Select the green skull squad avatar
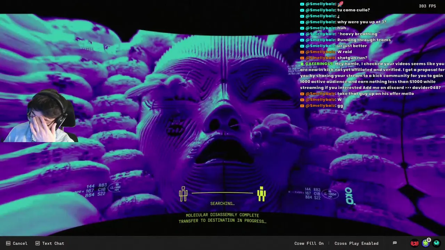 click(426, 243)
